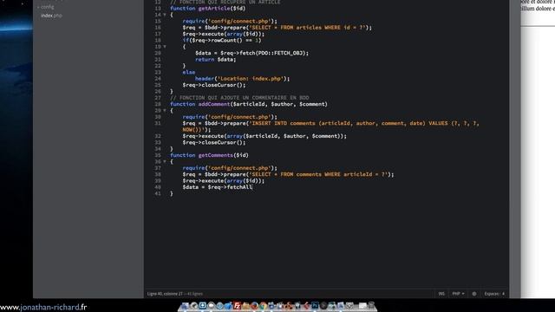Click the '$data = $req->fetch(PDO::FETCH_OBJ)' line
This screenshot has height=312, width=555.
(x=251, y=53)
